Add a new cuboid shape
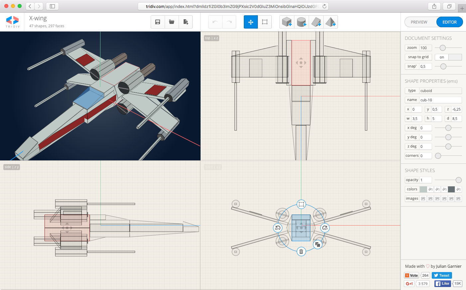This screenshot has height=290, width=466. point(287,22)
